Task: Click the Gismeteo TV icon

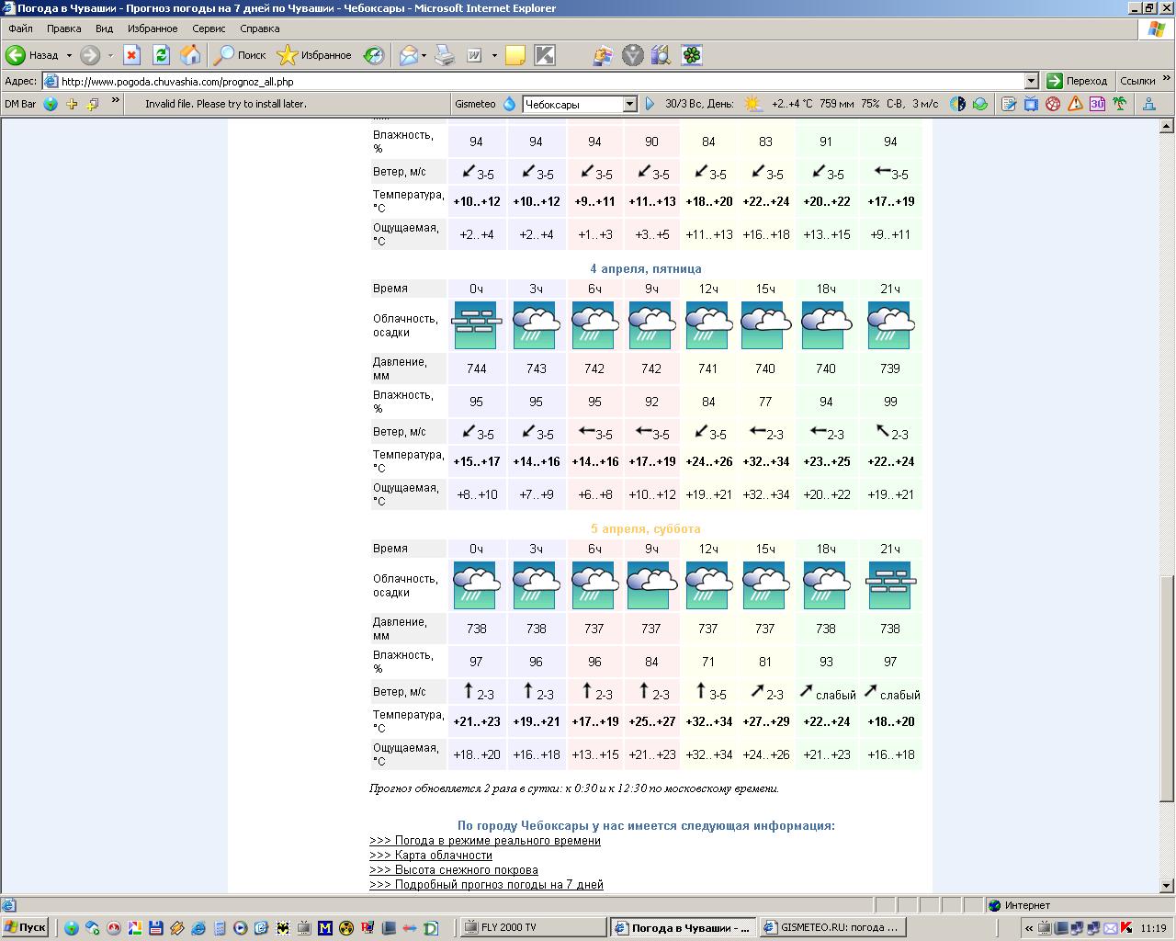Action: (1031, 104)
